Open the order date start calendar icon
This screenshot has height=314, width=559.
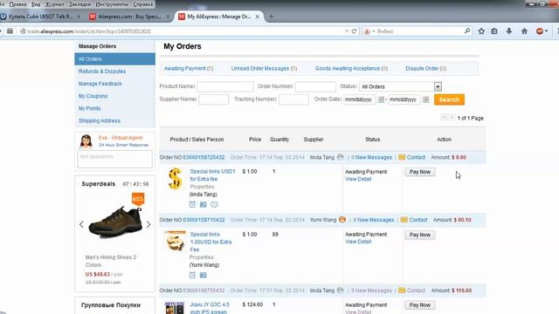[381, 99]
